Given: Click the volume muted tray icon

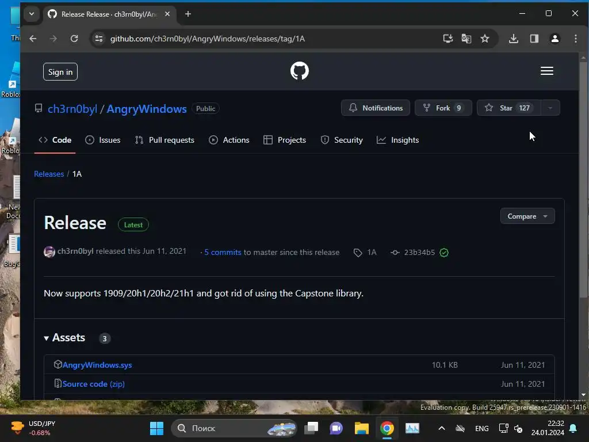Looking at the screenshot, I should click(518, 428).
